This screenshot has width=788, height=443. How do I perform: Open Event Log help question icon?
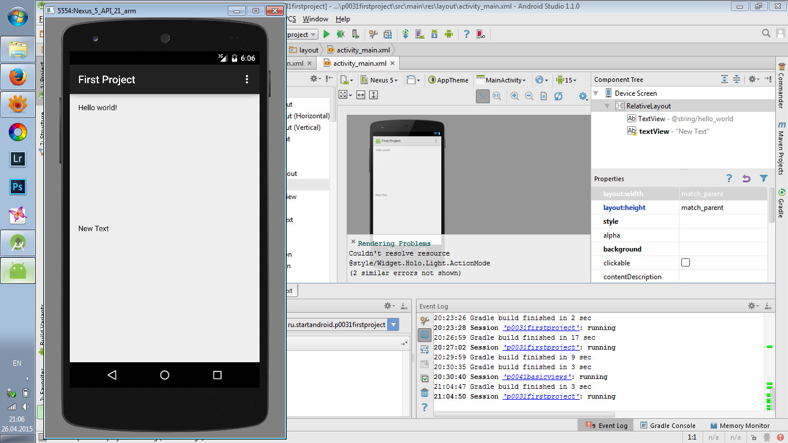[x=425, y=407]
